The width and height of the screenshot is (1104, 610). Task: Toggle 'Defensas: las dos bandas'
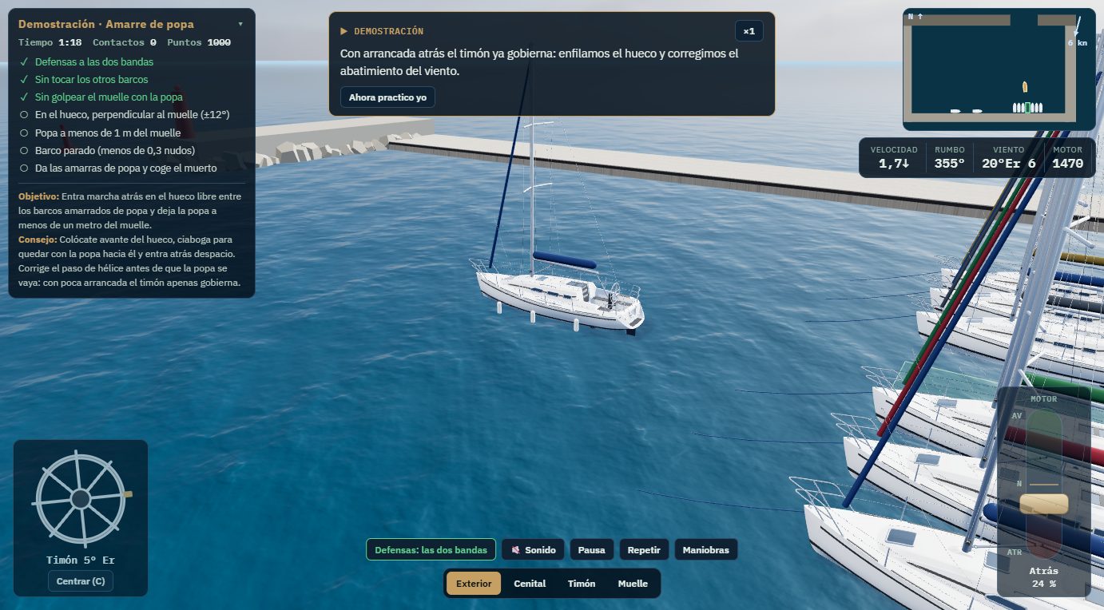431,550
